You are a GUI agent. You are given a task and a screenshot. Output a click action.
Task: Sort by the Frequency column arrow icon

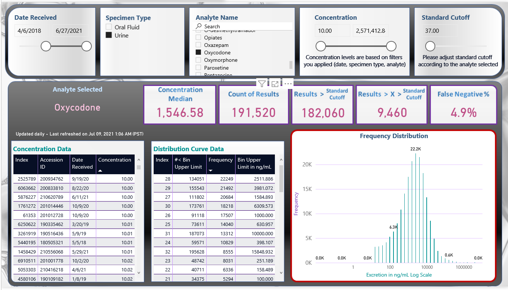point(211,171)
